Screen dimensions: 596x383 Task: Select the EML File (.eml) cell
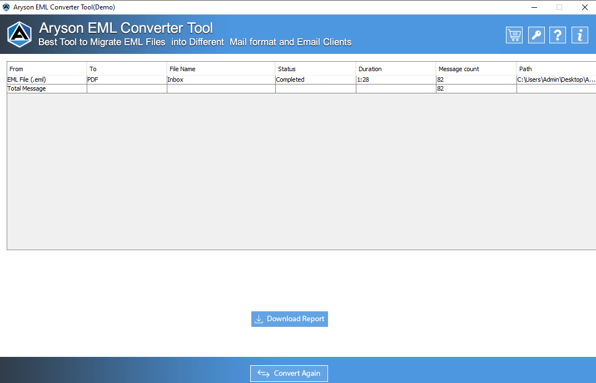point(47,80)
